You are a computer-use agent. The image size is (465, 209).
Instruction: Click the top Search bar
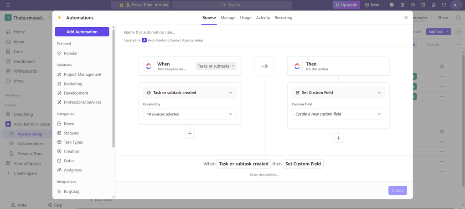tap(232, 5)
